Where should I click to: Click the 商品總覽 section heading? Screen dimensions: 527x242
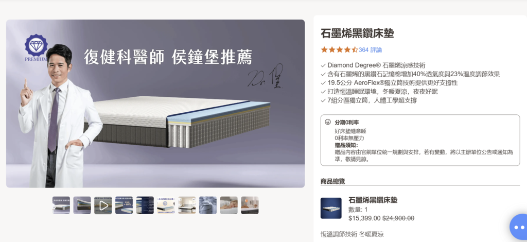333,181
